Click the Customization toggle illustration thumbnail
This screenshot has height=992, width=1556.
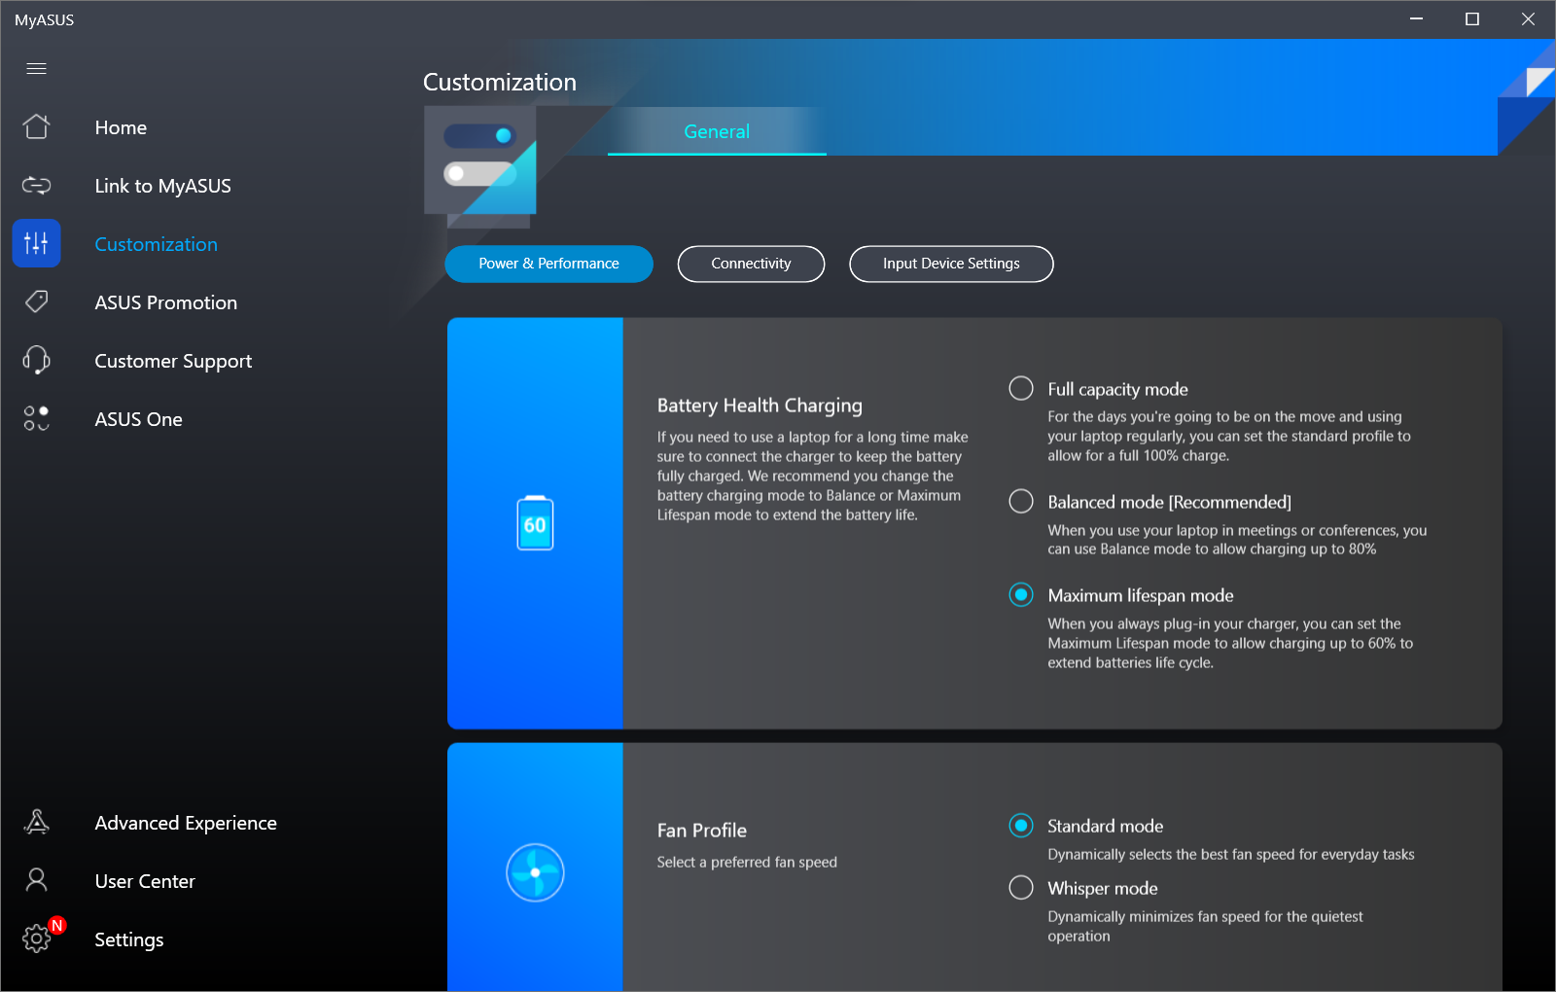coord(480,161)
